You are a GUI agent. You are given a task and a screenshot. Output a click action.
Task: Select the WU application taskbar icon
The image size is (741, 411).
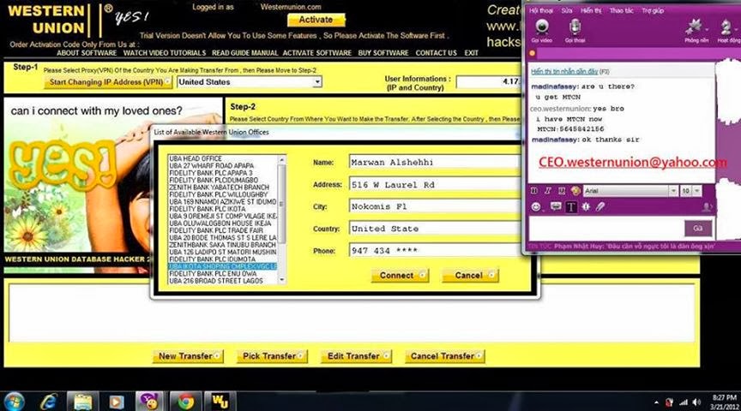[x=220, y=402]
